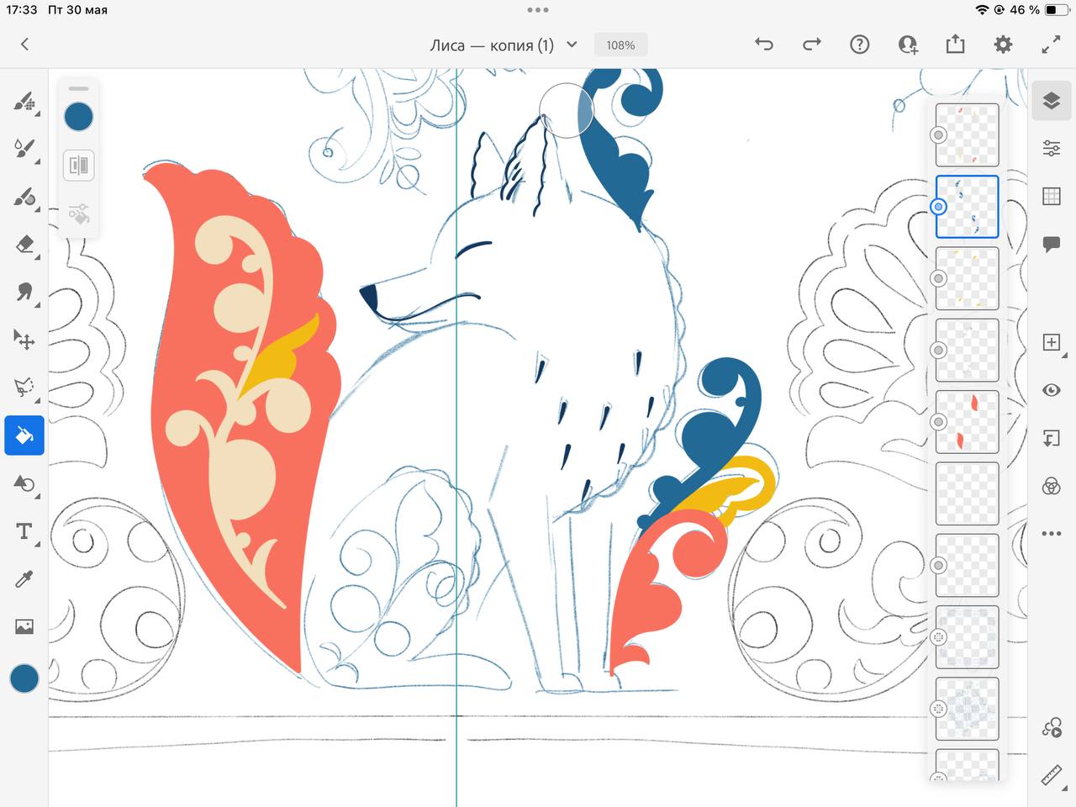1076x807 pixels.
Task: Undo the last action
Action: (763, 45)
